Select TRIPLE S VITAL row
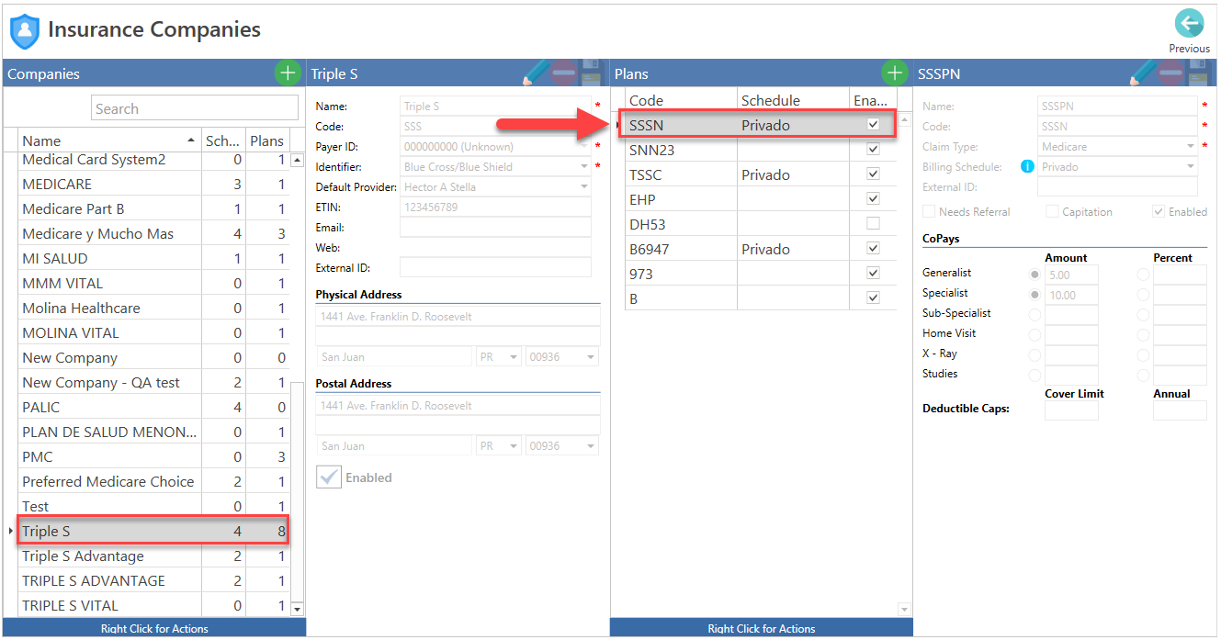The height and width of the screenshot is (640, 1221). (153, 606)
